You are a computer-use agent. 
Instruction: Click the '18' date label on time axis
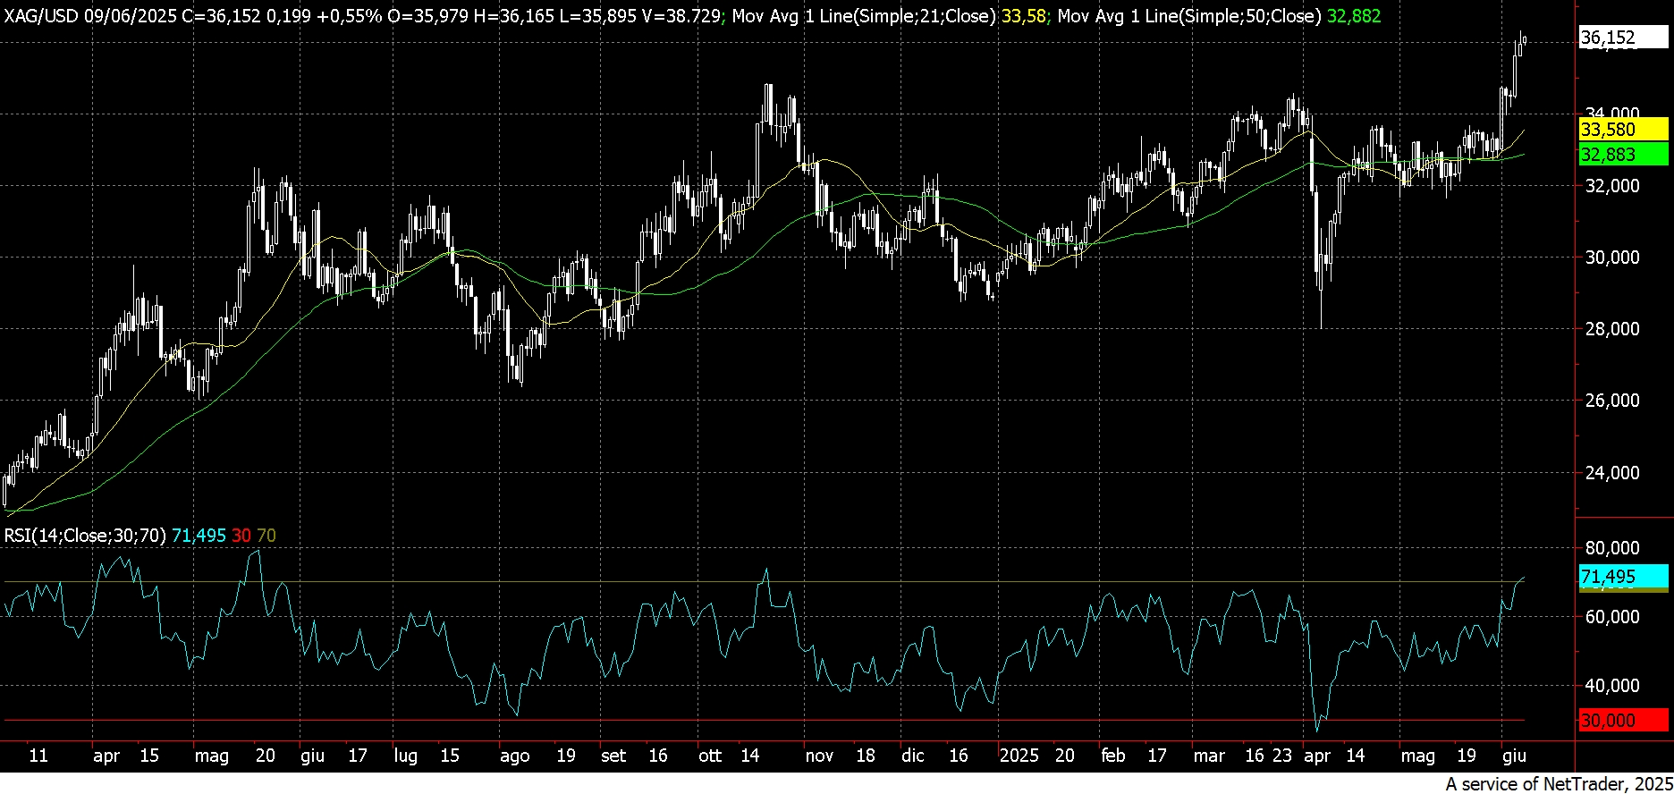866,756
